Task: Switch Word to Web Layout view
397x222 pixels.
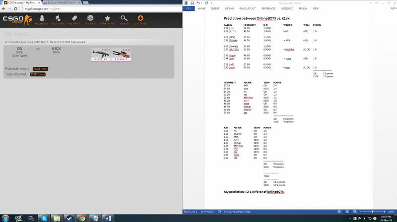Action: (x=355, y=212)
